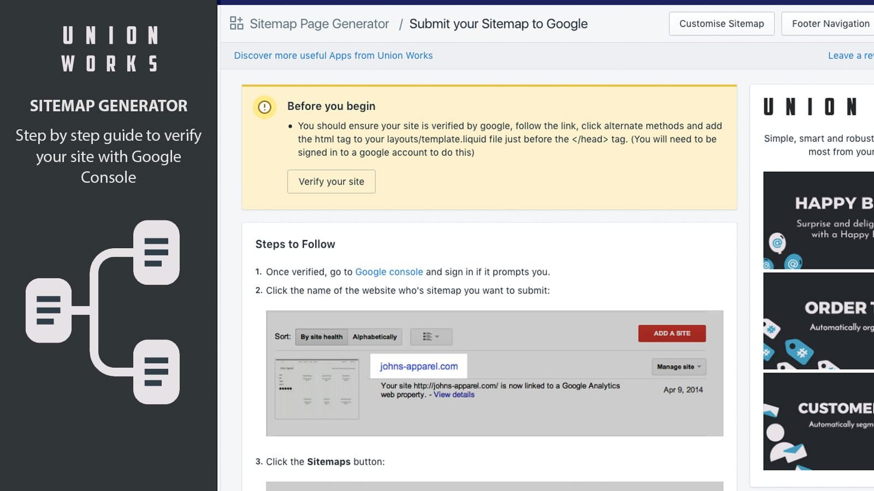Viewport: 874px width, 491px height.
Task: Click the johns-apparel site thumbnail preview
Action: pyautogui.click(x=317, y=388)
